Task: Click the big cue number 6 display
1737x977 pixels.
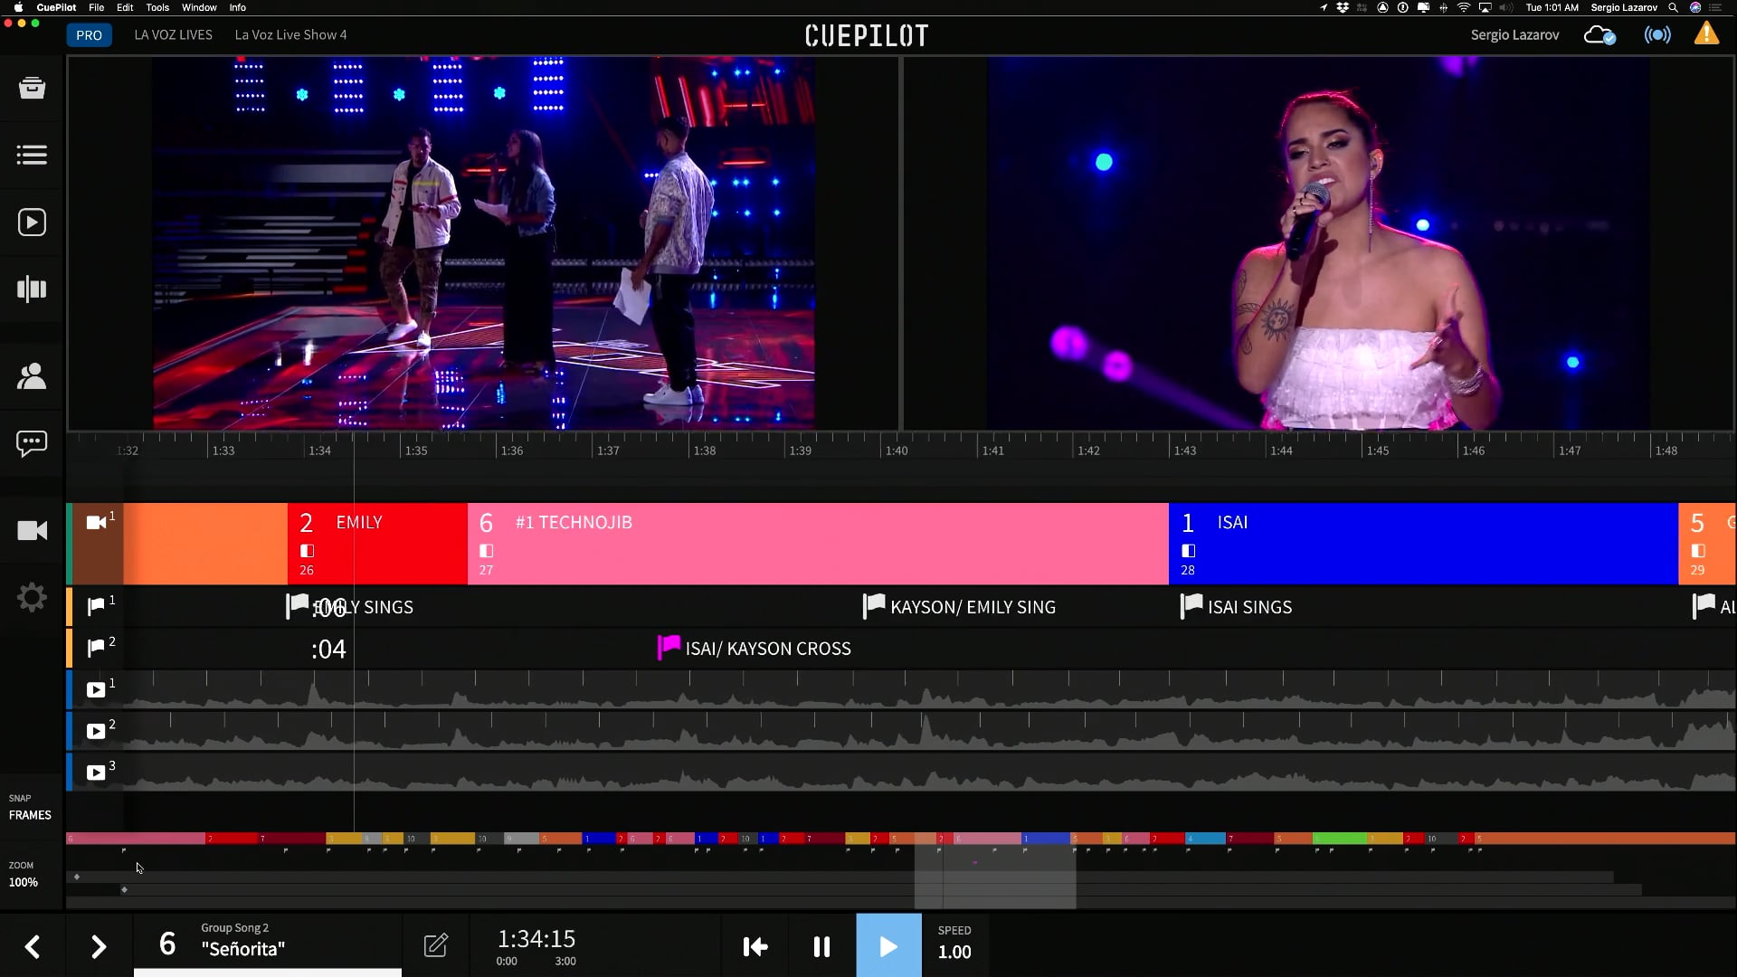Action: [167, 944]
